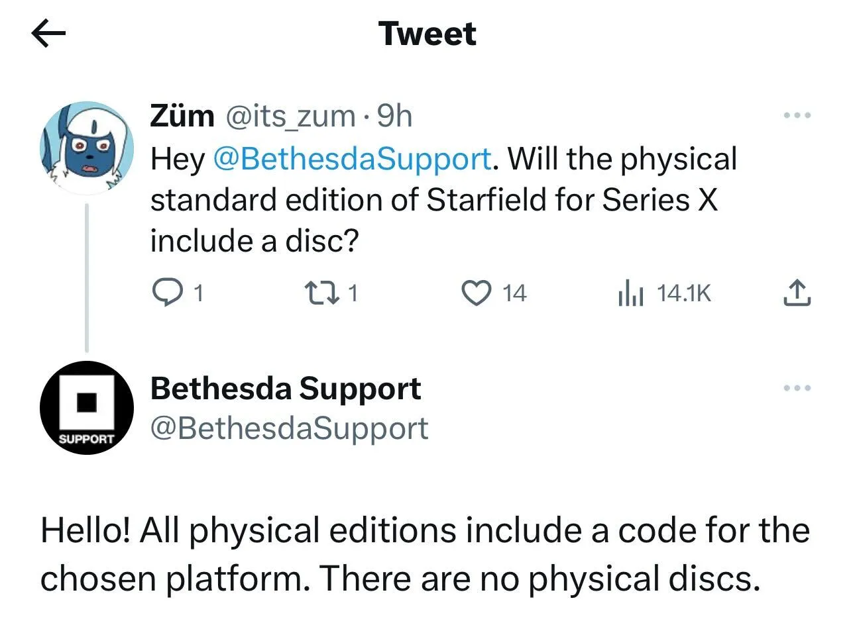The width and height of the screenshot is (855, 627).
Task: Click the Tweet header title
Action: (427, 34)
